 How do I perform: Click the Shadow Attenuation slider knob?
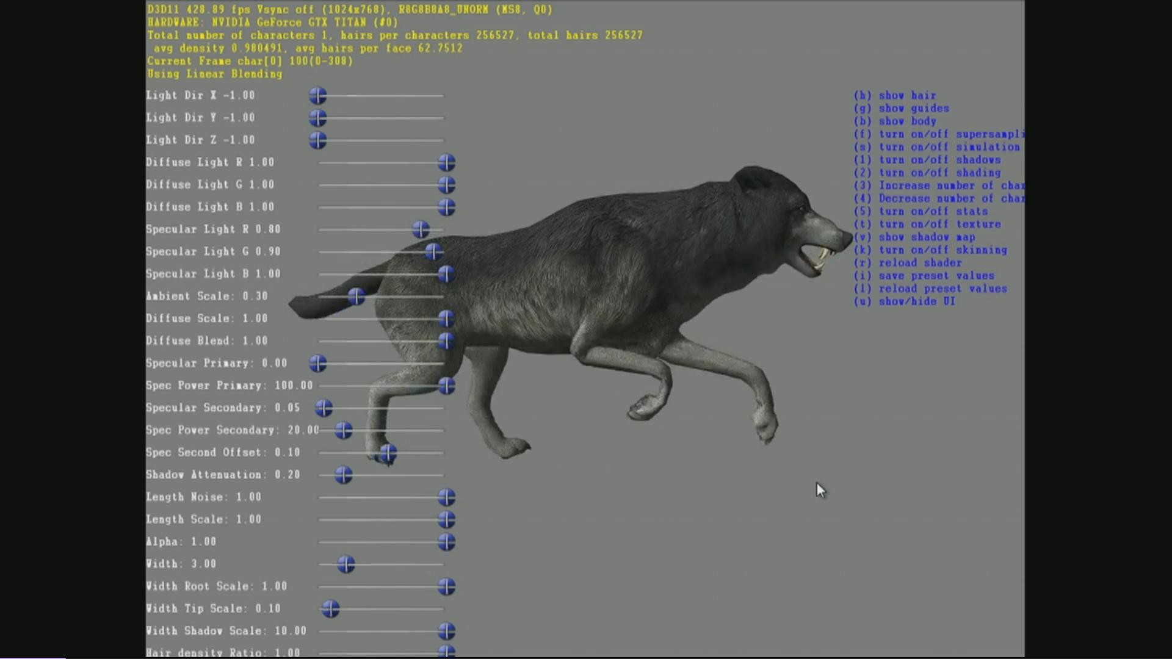tap(344, 475)
